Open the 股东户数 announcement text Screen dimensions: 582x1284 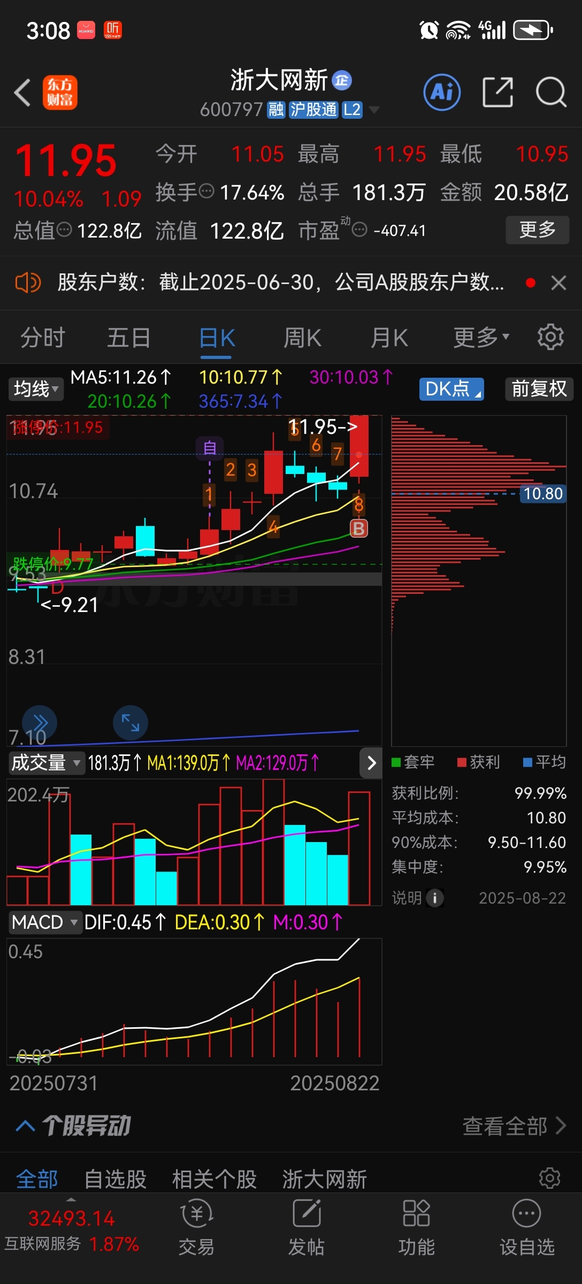pos(281,282)
